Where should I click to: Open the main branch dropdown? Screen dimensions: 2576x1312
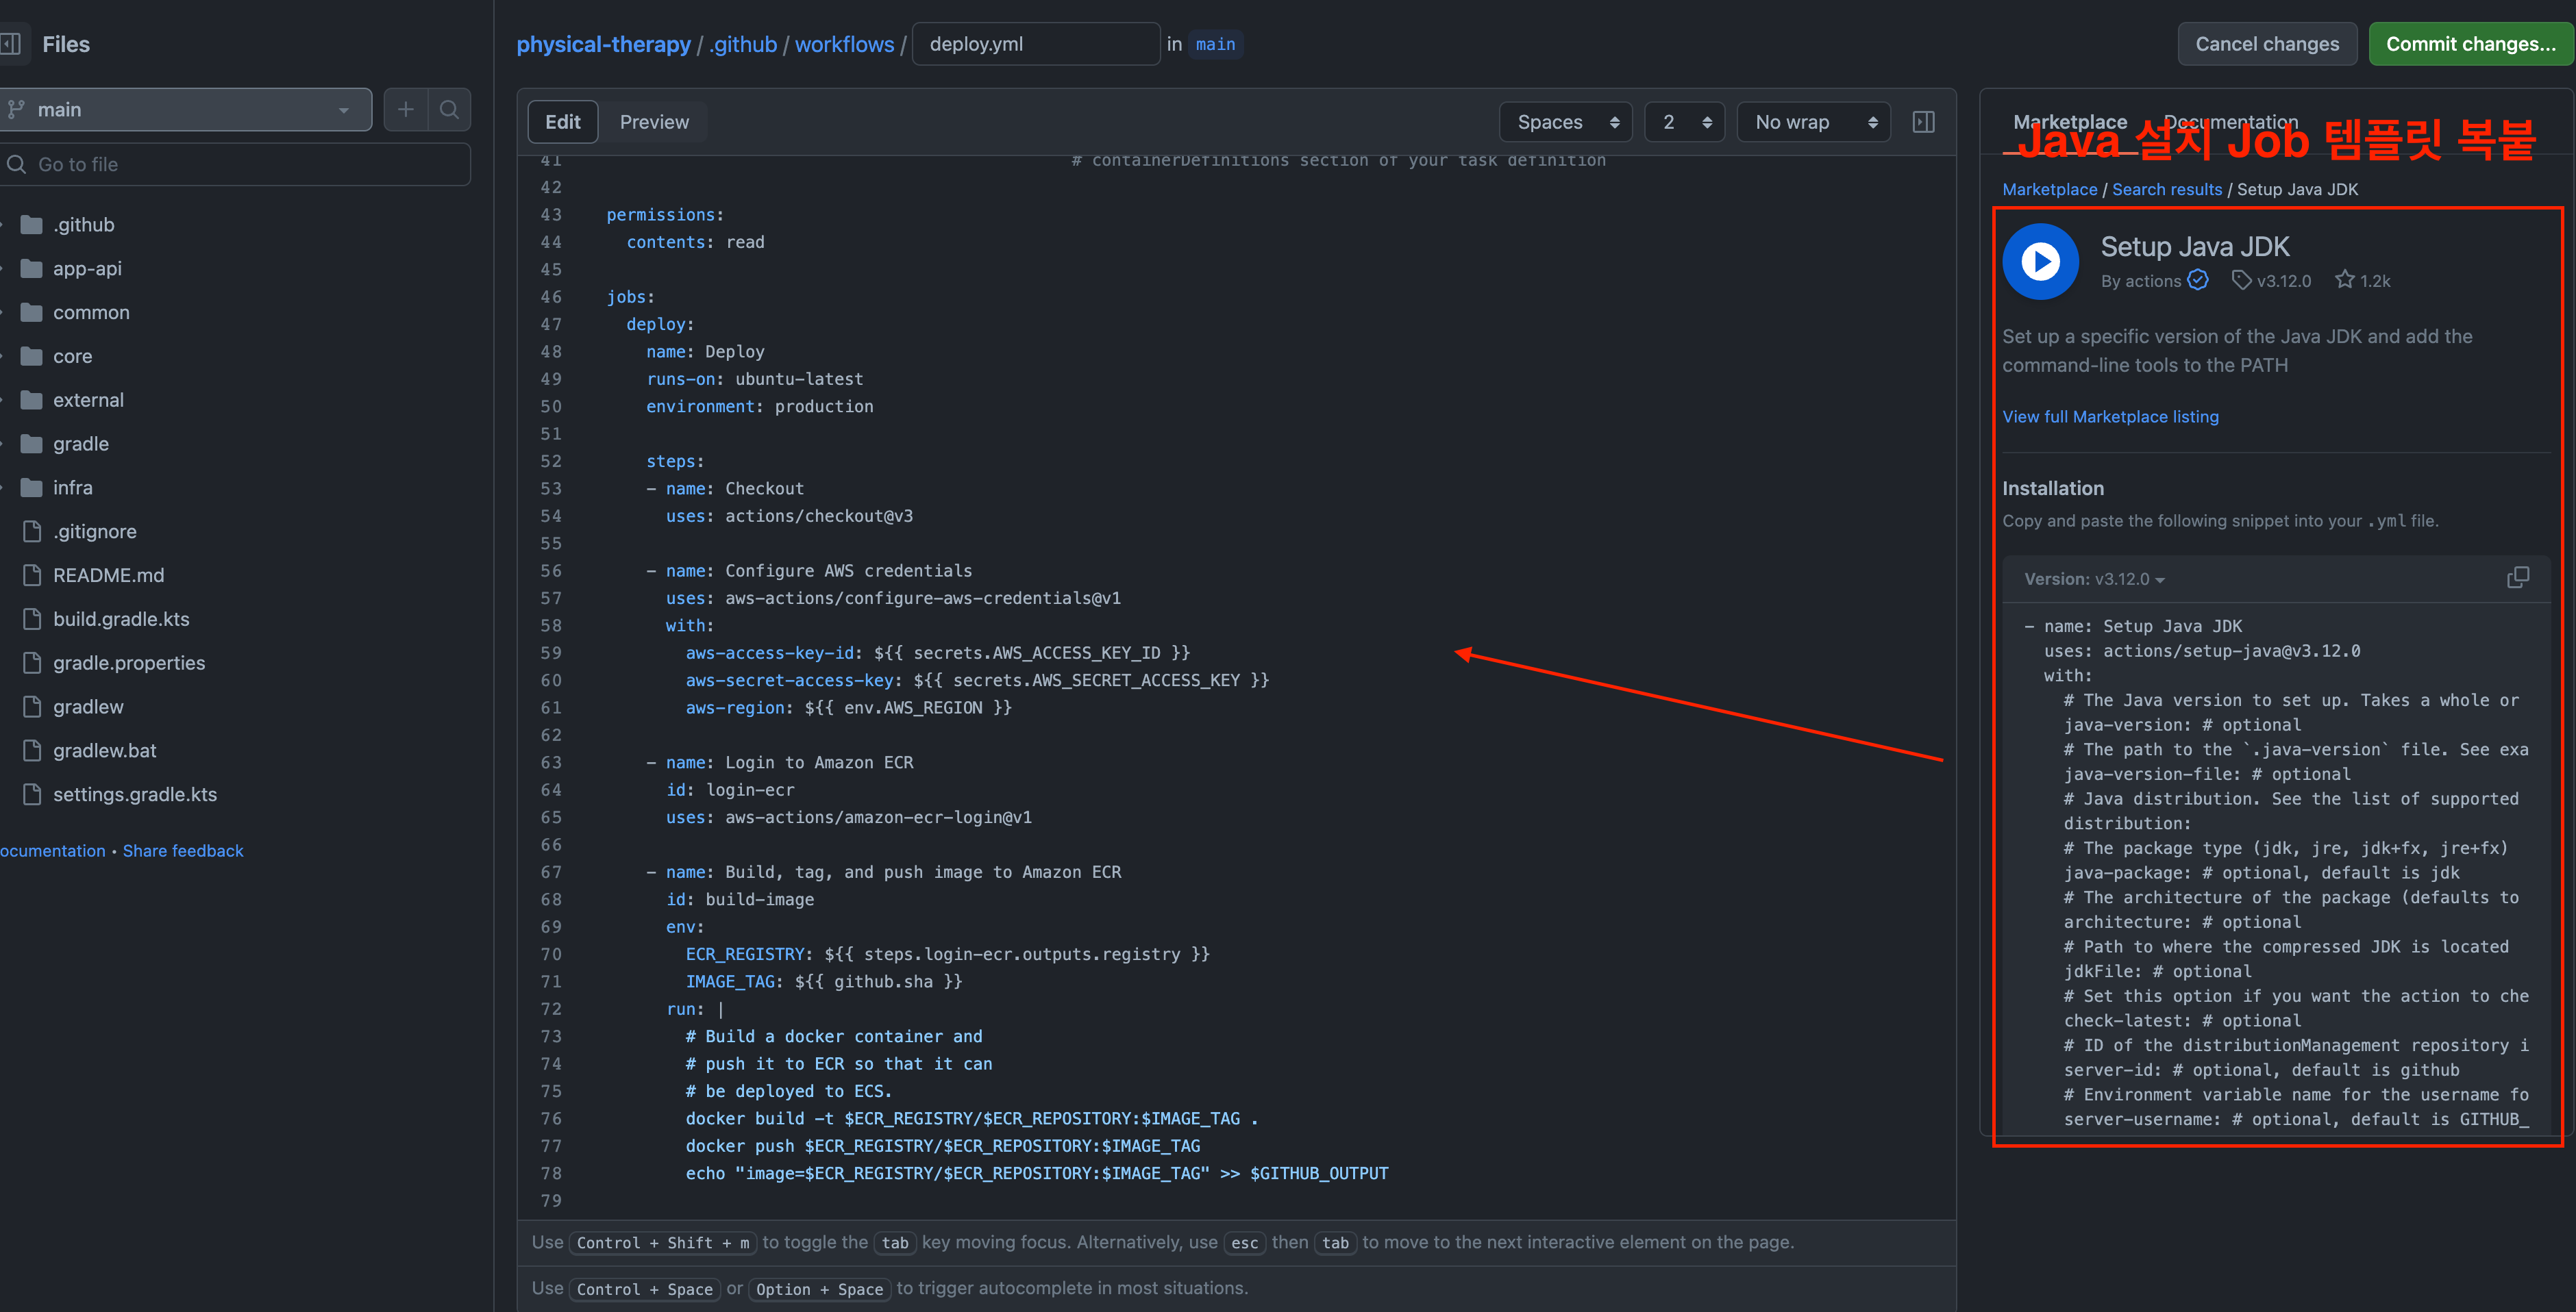pyautogui.click(x=186, y=110)
